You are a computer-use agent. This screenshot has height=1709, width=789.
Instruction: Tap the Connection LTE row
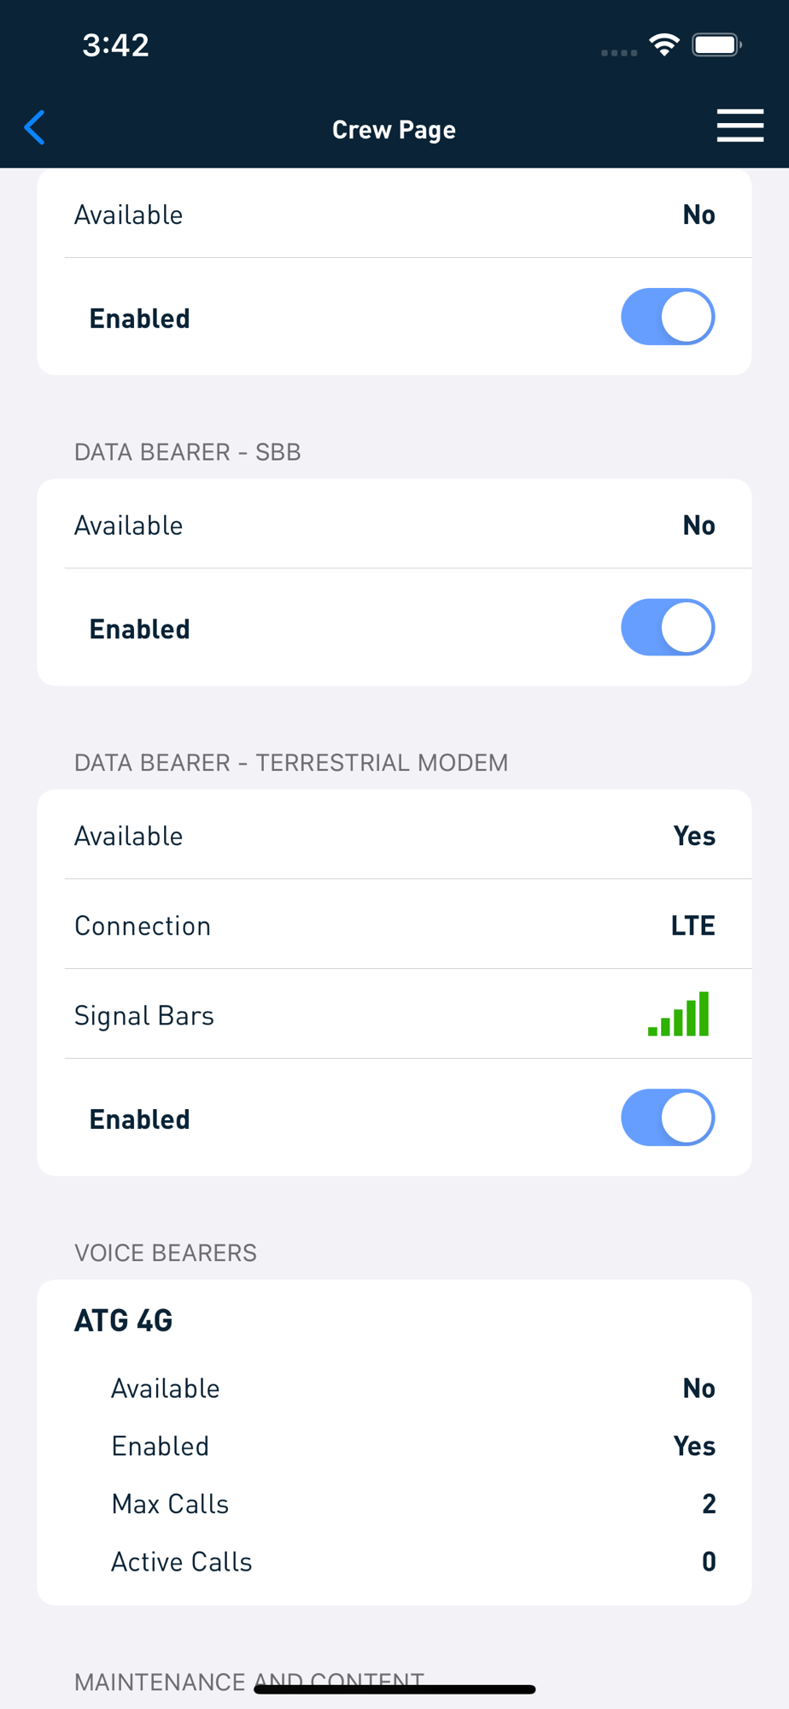coord(394,925)
